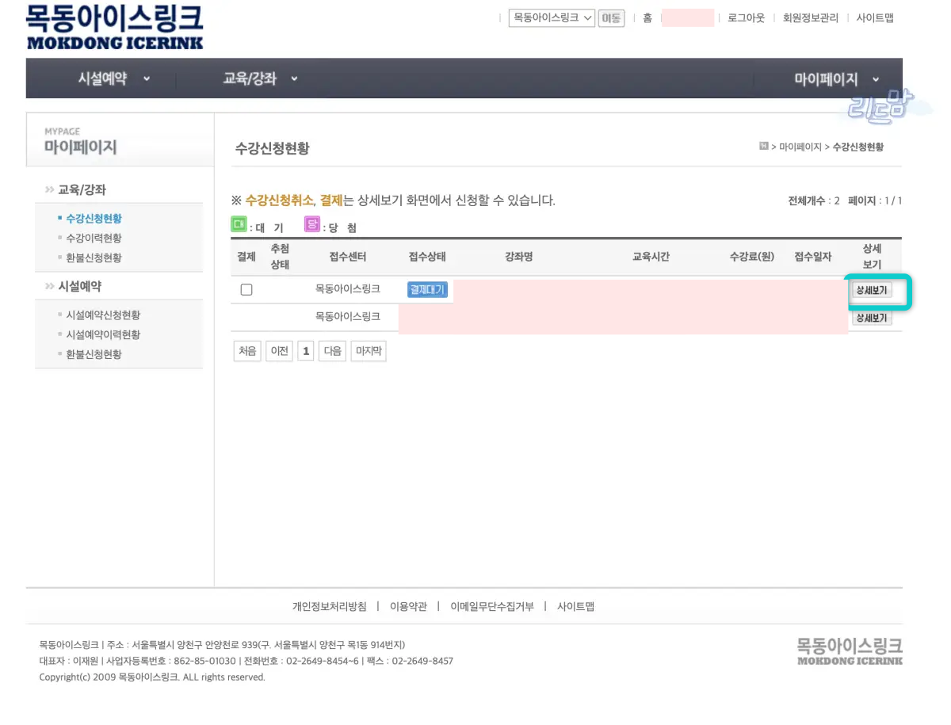Click 목동아이스링크 cell in the 결제대기 row
The width and height of the screenshot is (951, 725).
coord(348,289)
